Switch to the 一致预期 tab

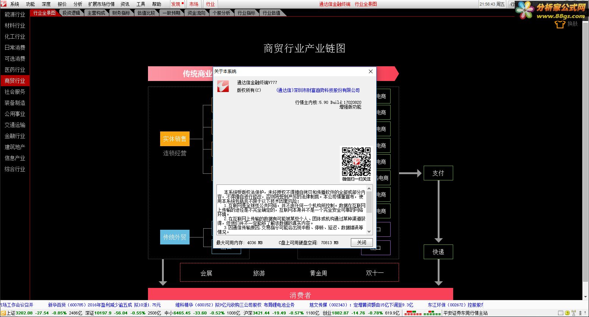[171, 13]
